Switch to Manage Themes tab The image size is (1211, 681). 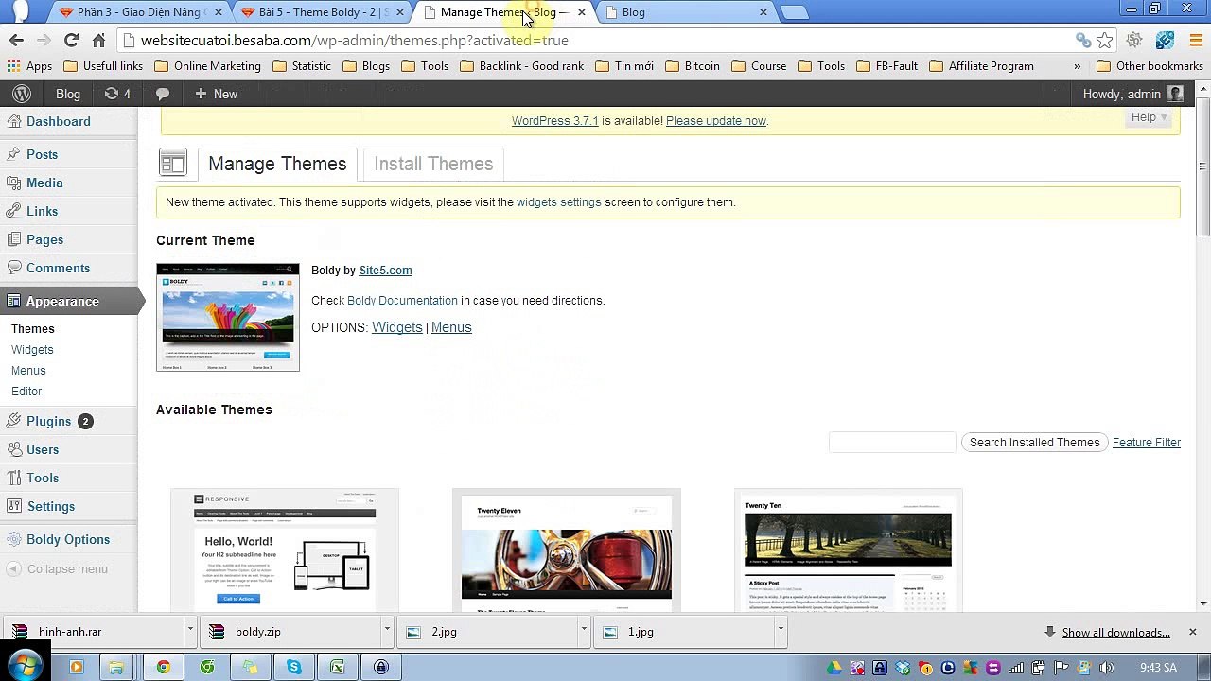(x=277, y=164)
